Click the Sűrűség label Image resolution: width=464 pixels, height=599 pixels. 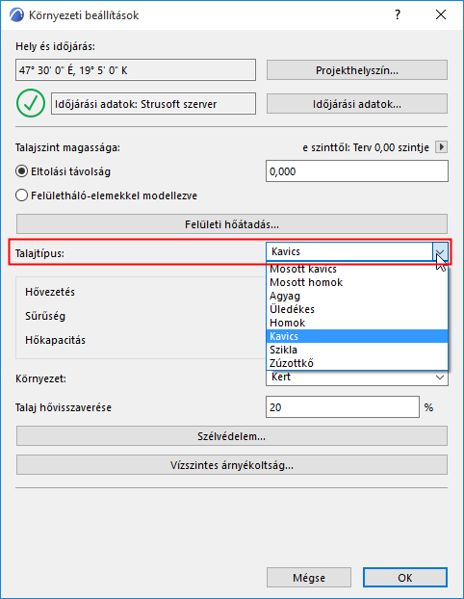point(45,316)
